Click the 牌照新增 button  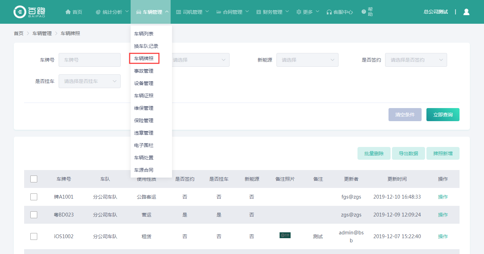tap(443, 154)
